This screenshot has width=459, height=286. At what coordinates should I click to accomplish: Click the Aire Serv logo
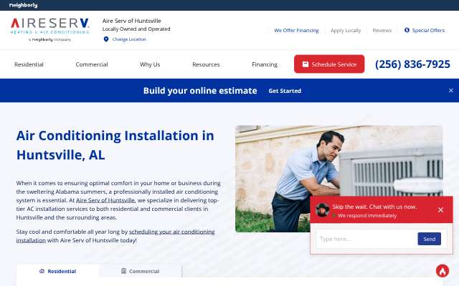click(49, 29)
